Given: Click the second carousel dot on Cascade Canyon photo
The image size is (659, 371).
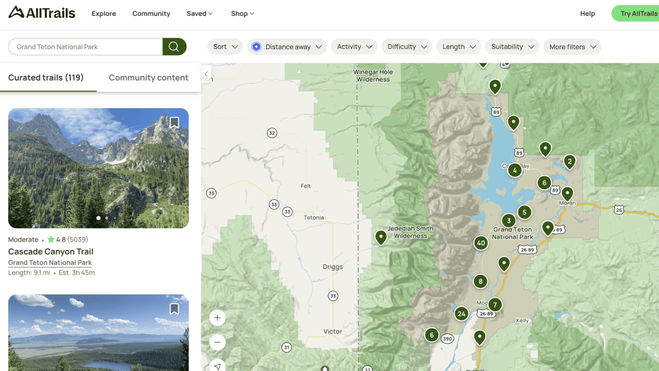Looking at the screenshot, I should coord(106,218).
